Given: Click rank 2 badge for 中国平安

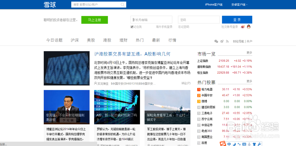Looking at the screenshot, I should pos(199,95).
